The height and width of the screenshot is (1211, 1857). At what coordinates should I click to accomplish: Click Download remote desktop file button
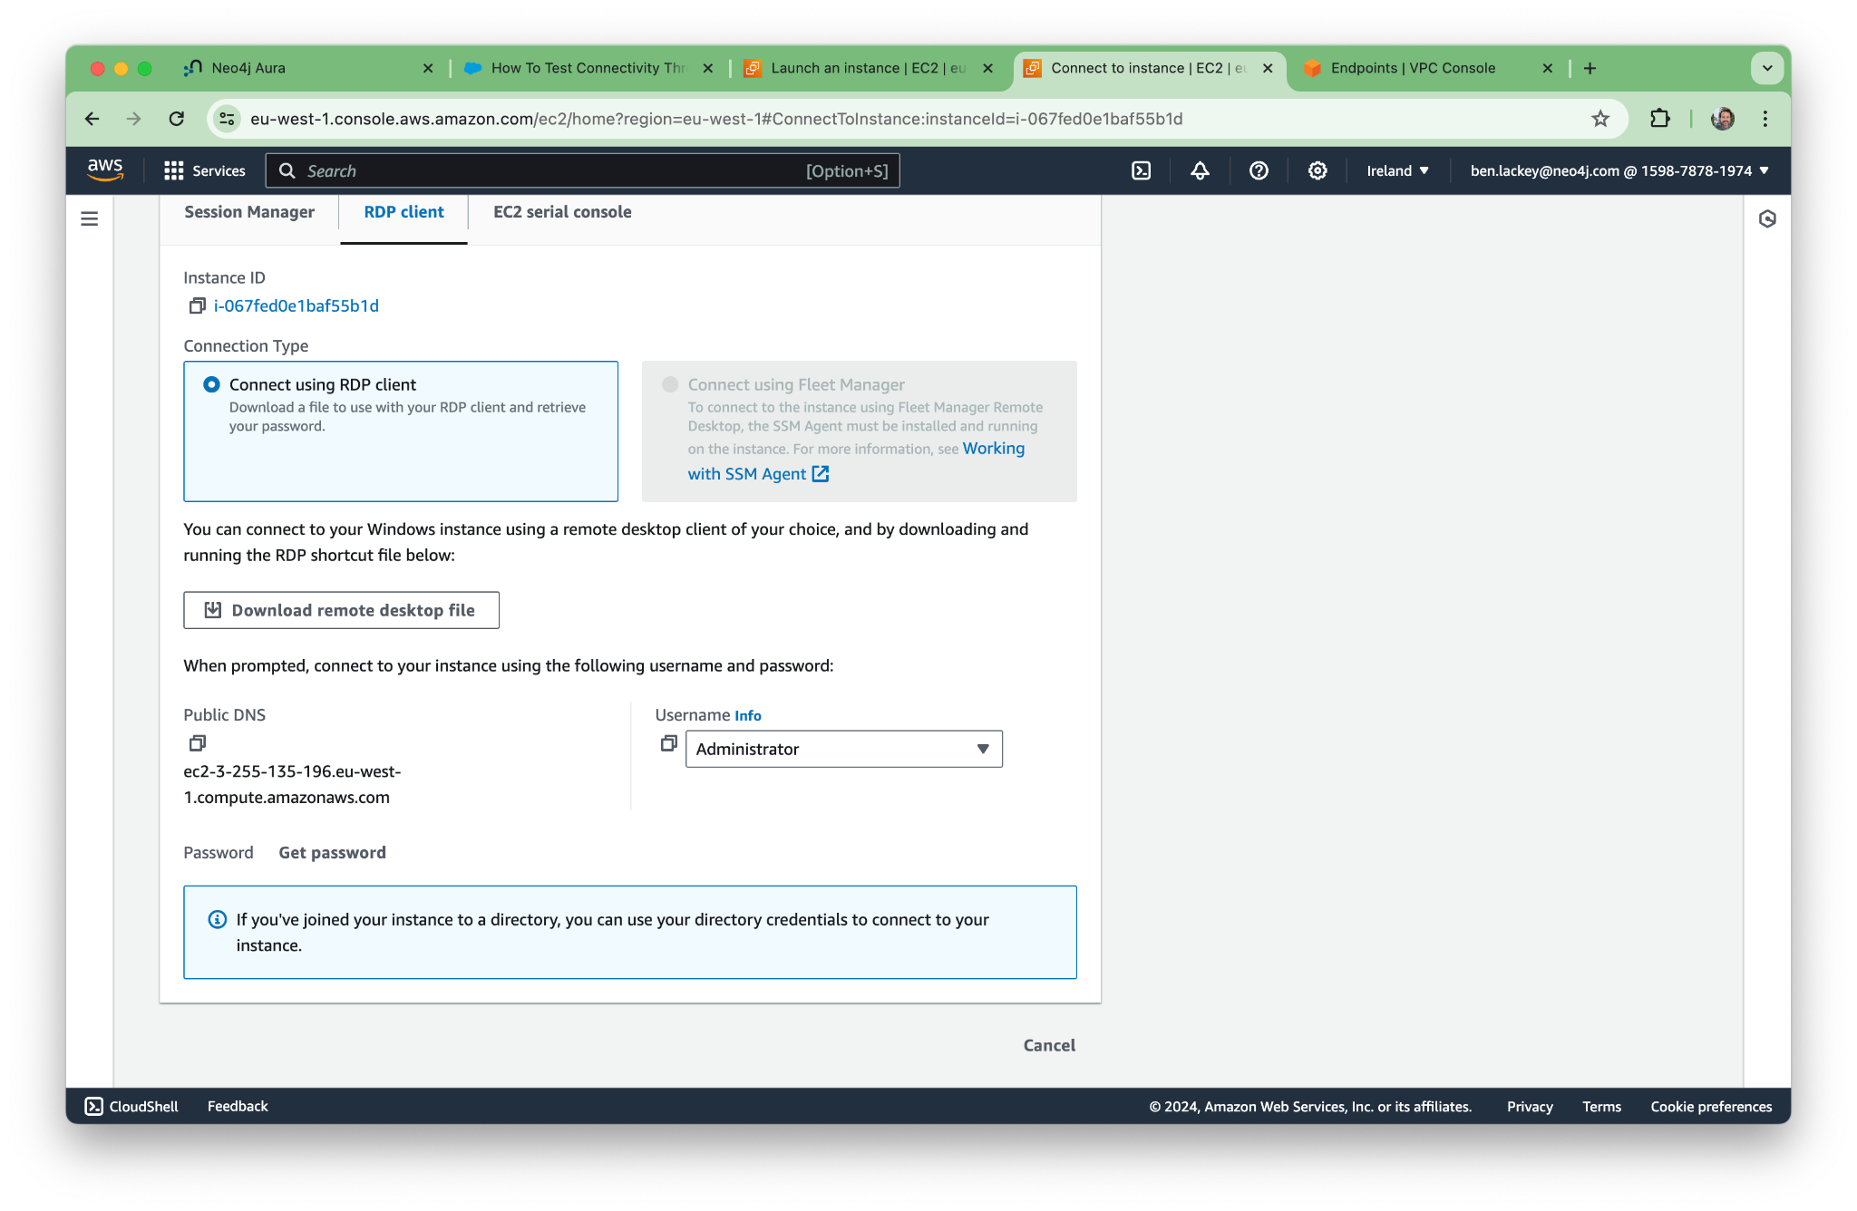pyautogui.click(x=341, y=610)
